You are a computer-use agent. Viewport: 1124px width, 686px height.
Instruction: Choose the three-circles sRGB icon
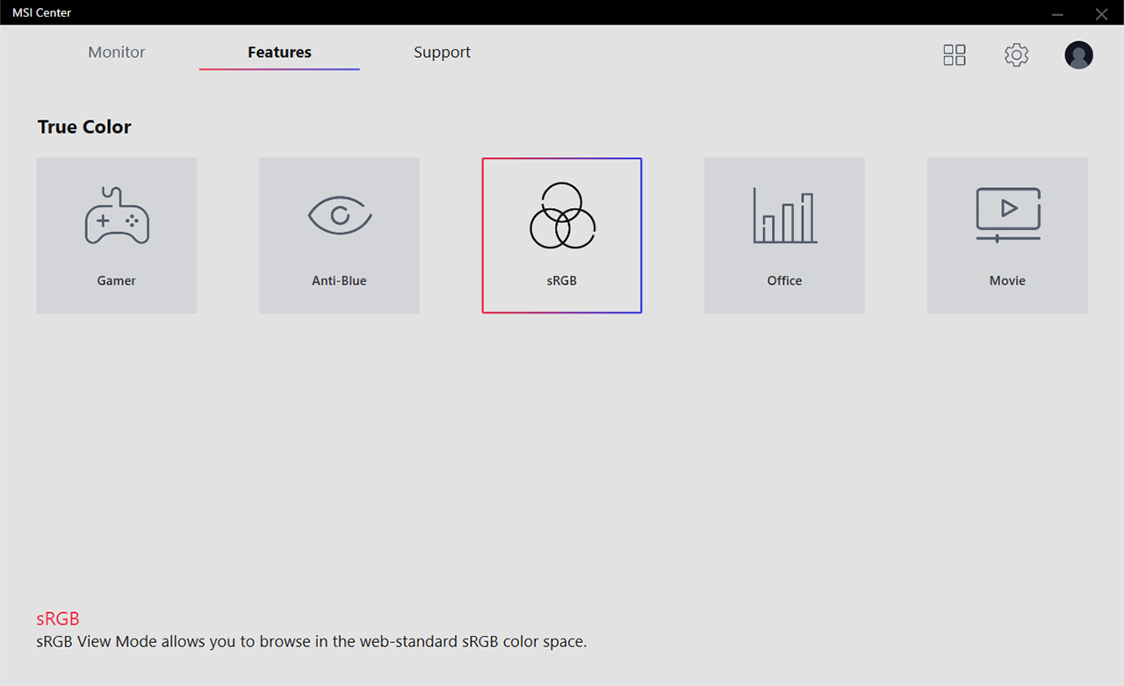562,216
